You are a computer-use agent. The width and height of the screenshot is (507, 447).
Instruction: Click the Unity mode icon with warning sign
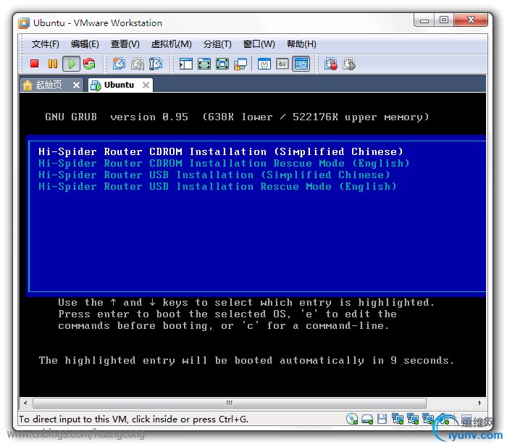point(240,64)
